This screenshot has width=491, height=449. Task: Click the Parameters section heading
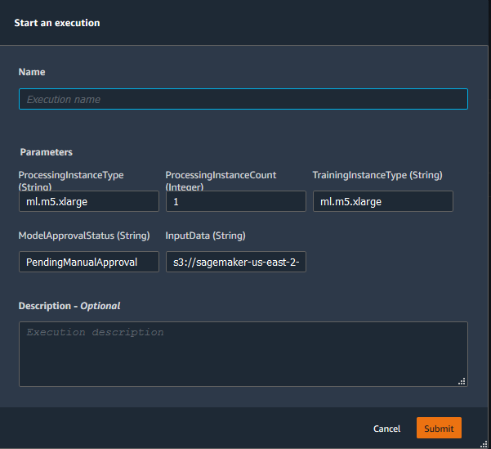click(47, 152)
